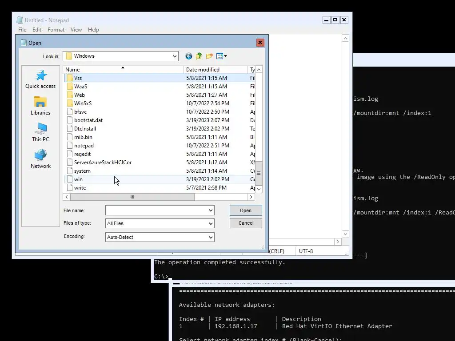455x341 pixels.
Task: Open the Notepad Edit menu
Action: pos(36,30)
